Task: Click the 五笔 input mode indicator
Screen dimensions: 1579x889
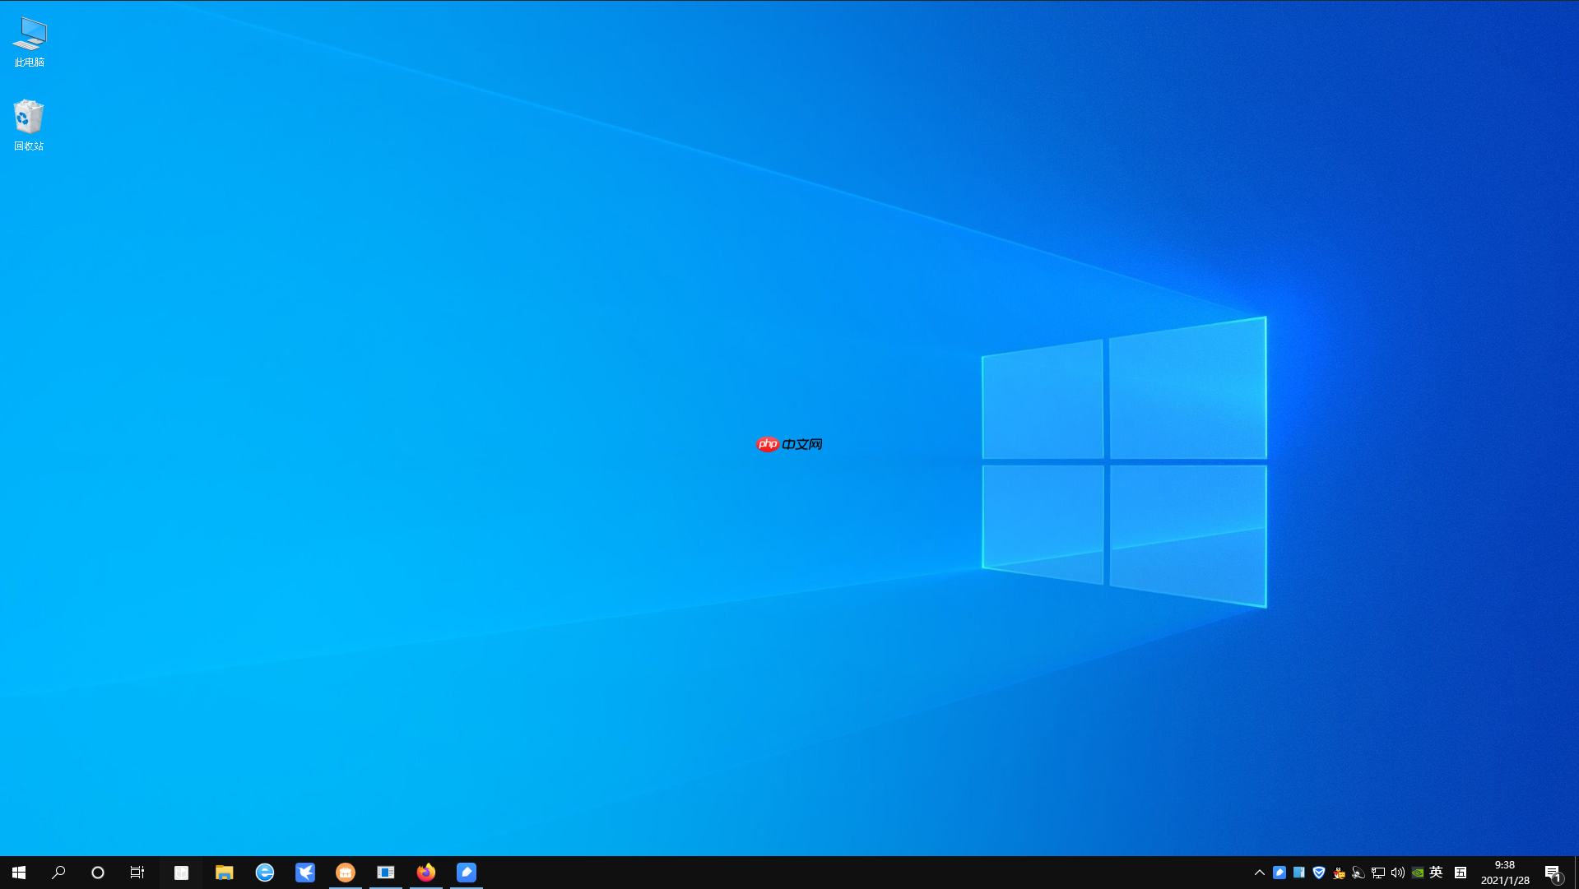Action: (x=1461, y=873)
